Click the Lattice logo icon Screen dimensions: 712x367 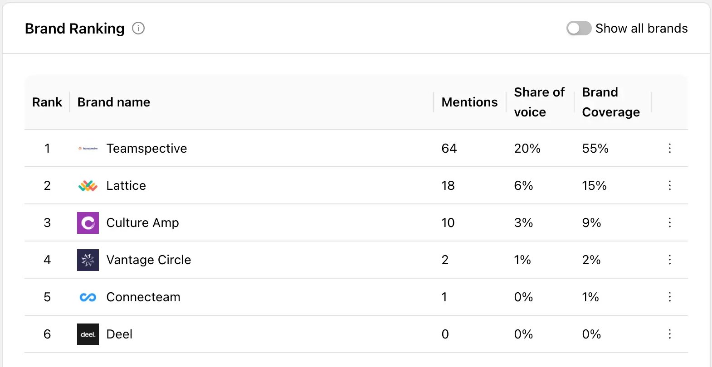point(88,186)
